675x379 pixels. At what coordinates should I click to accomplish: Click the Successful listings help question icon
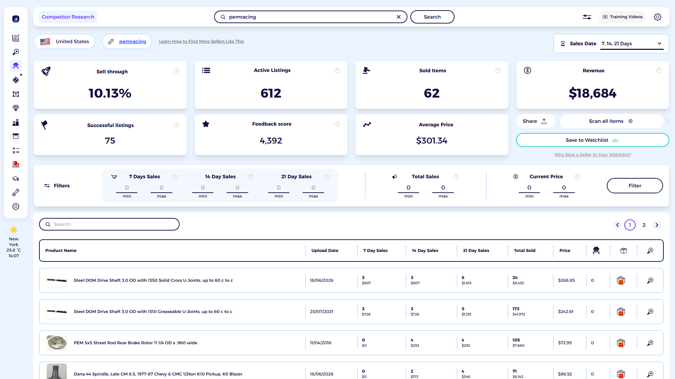(x=176, y=125)
